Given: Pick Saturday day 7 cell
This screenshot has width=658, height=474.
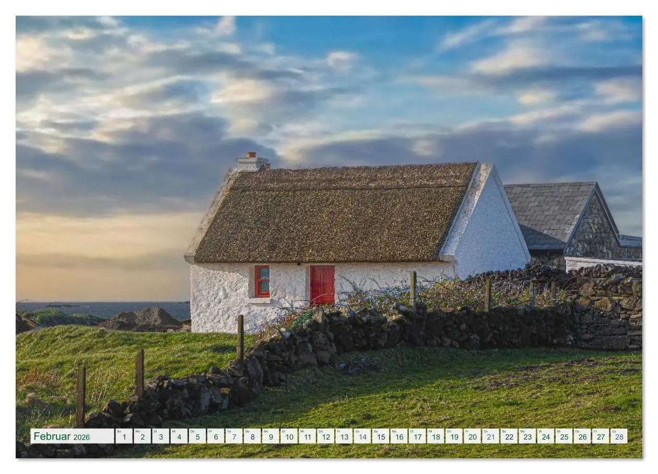Looking at the screenshot, I should coord(233,436).
